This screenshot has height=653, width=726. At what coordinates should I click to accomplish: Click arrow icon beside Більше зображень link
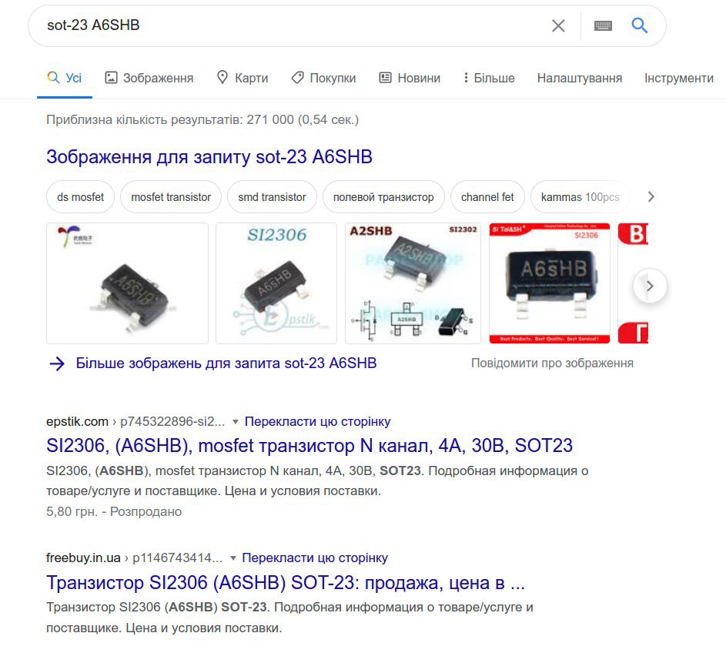[57, 363]
